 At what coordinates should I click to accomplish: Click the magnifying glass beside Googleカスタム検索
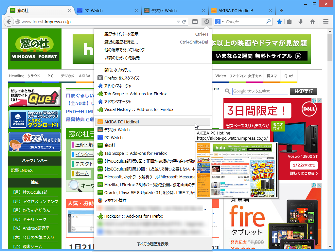(x=228, y=92)
